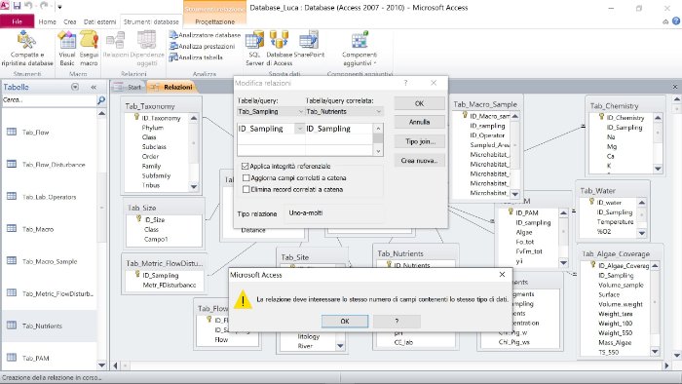Switch to Dati esterni ribbon tab
The width and height of the screenshot is (682, 384).
[x=99, y=21]
